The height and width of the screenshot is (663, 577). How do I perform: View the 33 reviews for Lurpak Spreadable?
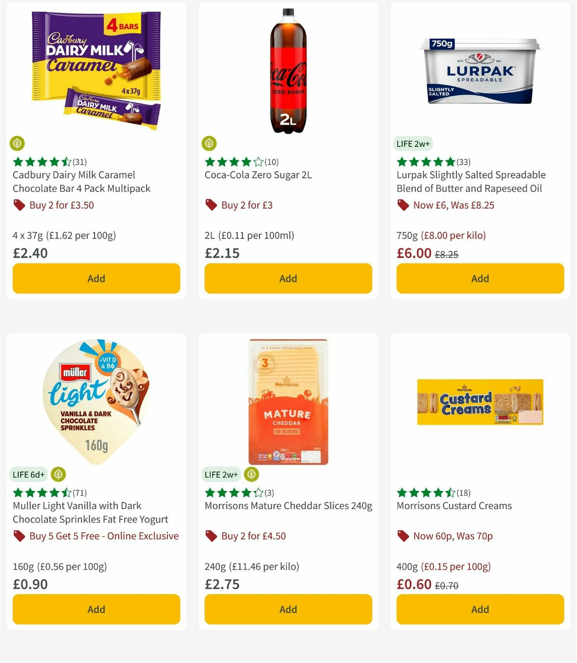[464, 162]
